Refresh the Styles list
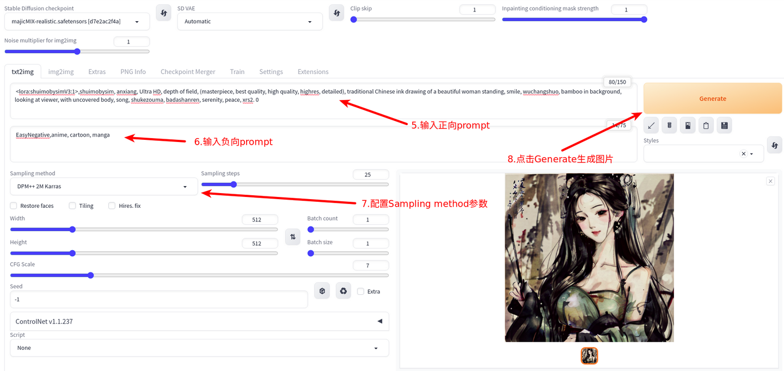The height and width of the screenshot is (371, 784). (775, 145)
